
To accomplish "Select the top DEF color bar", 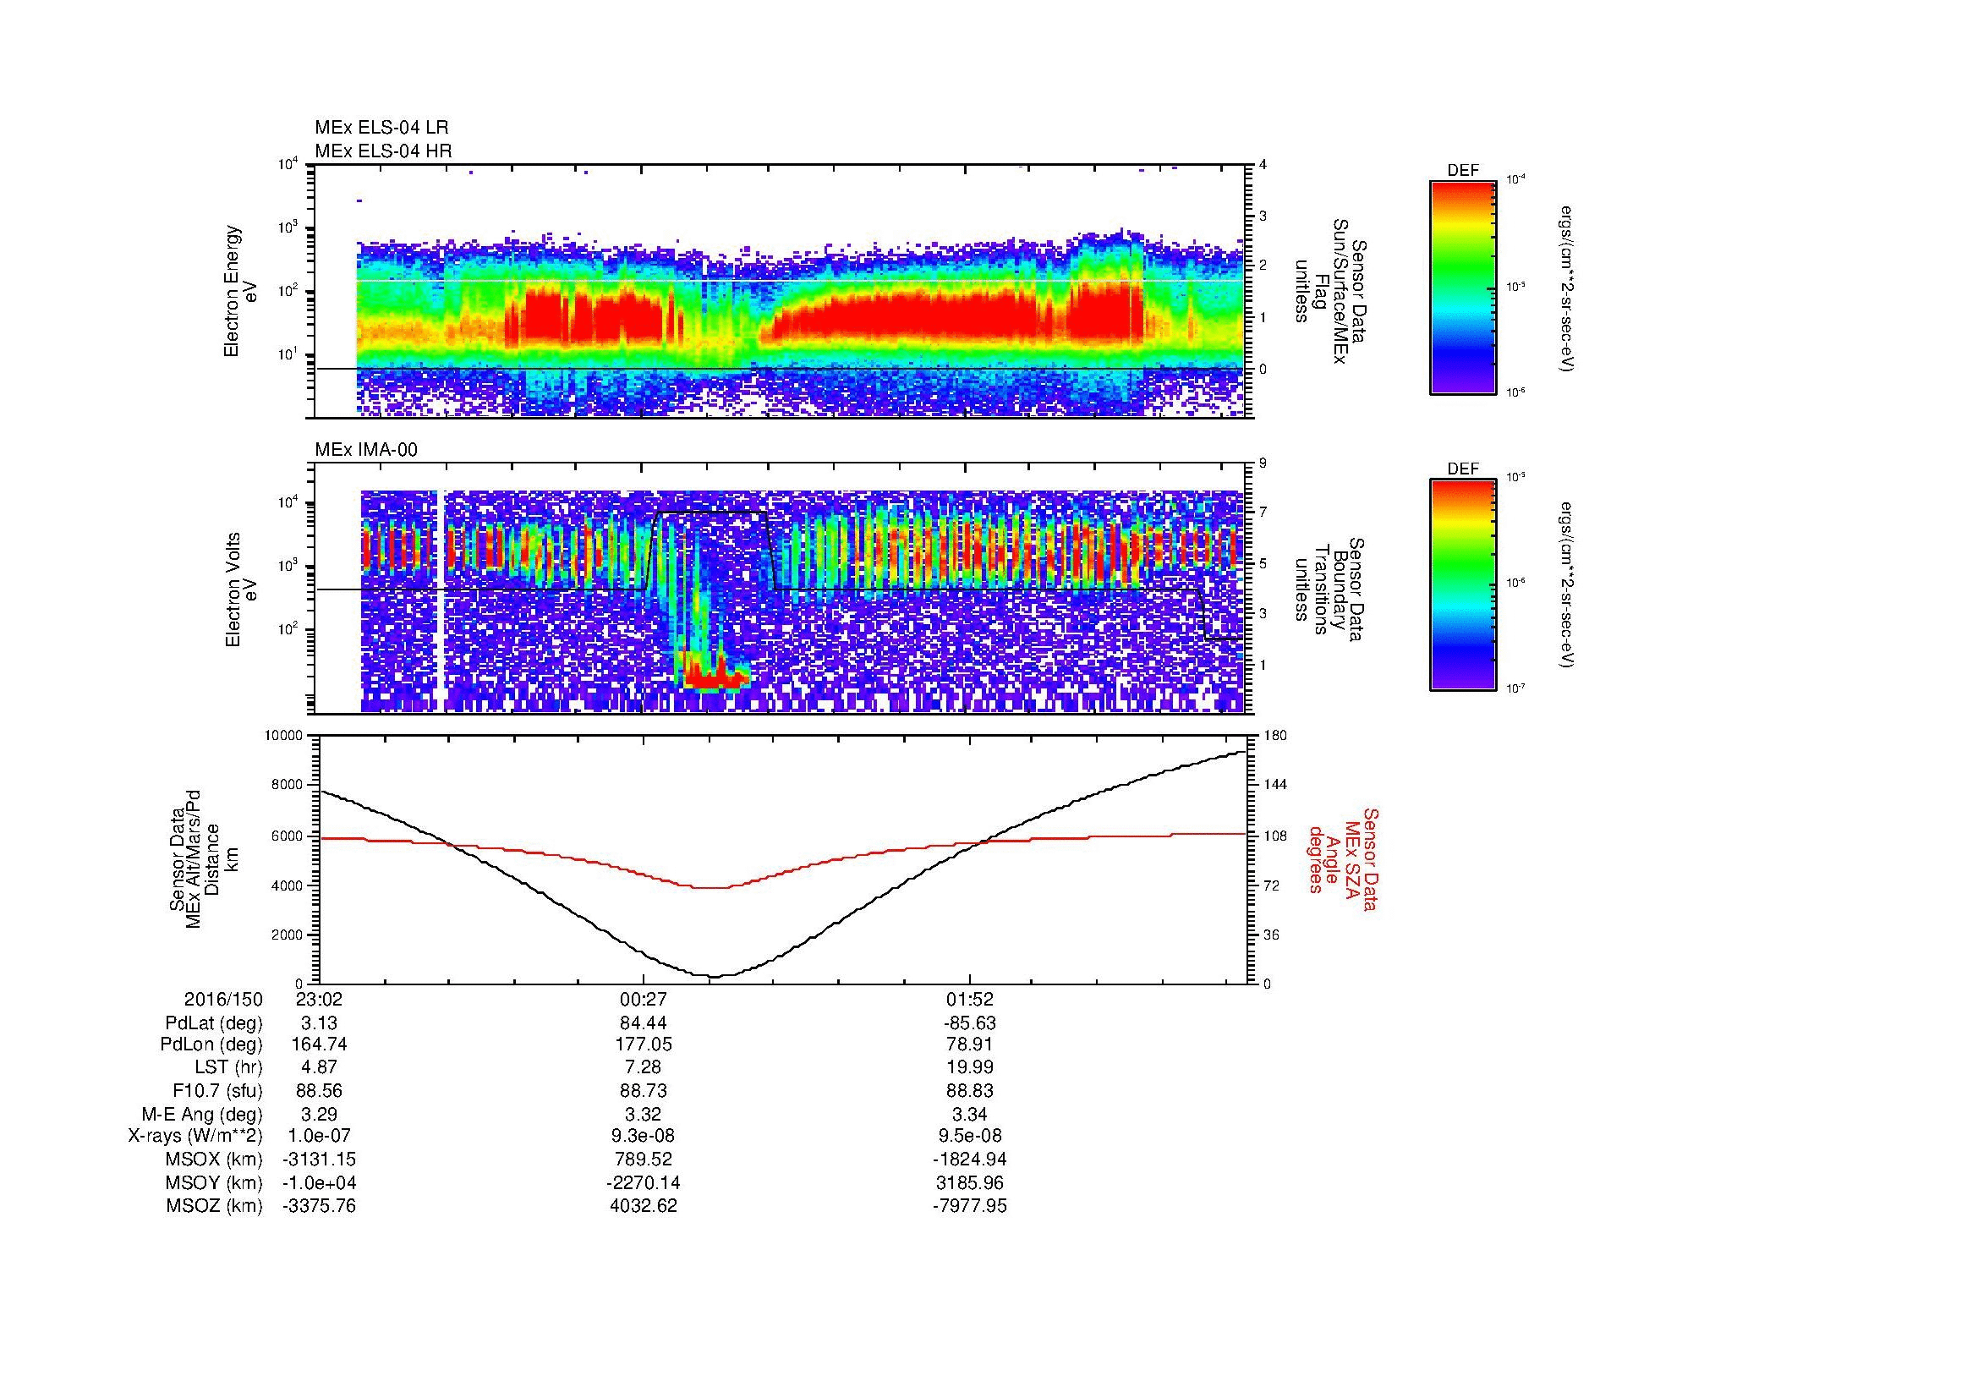I will pos(1462,287).
